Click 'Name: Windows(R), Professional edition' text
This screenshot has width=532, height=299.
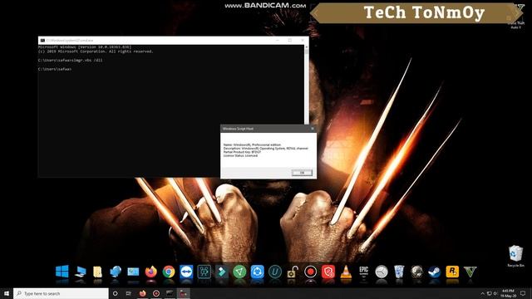[x=252, y=145]
